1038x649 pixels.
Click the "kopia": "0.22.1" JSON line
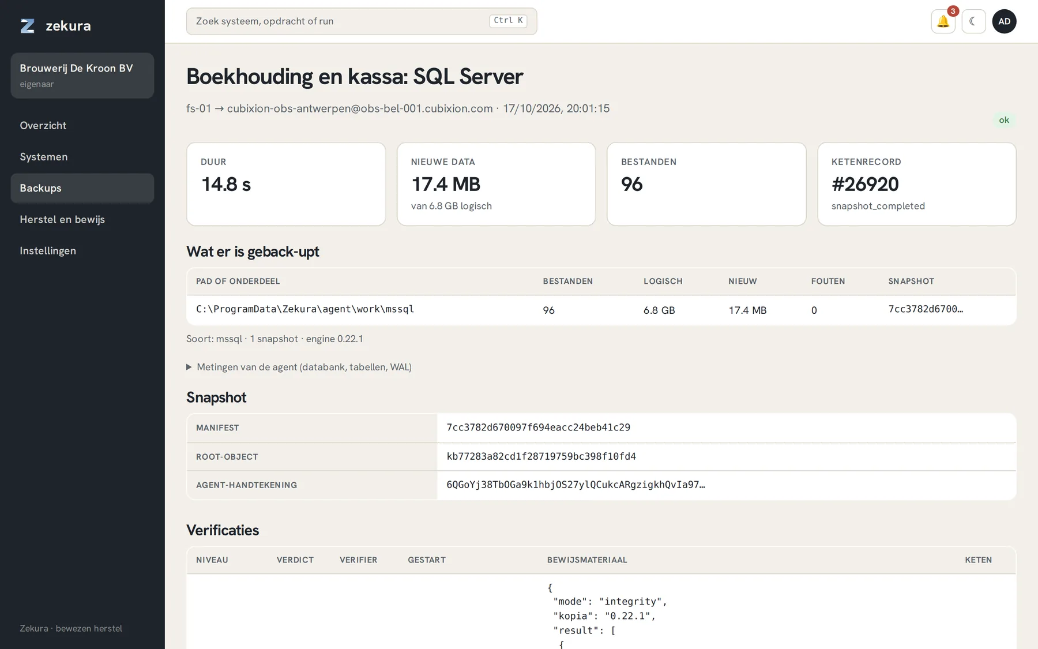(604, 616)
